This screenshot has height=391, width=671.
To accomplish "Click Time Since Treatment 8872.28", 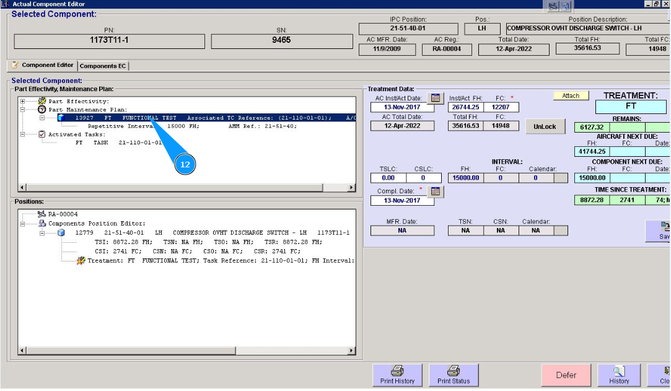I will (592, 200).
